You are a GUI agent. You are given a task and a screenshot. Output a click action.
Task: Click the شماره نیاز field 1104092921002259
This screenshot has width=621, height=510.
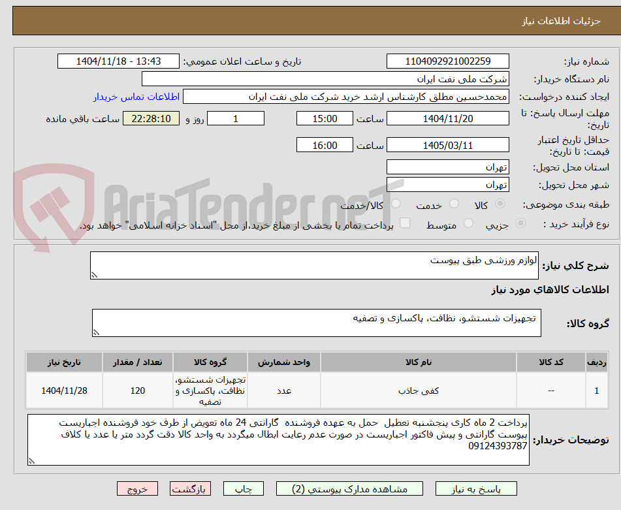click(x=447, y=61)
